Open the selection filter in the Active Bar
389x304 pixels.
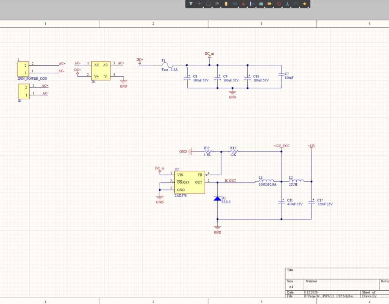[x=191, y=4]
